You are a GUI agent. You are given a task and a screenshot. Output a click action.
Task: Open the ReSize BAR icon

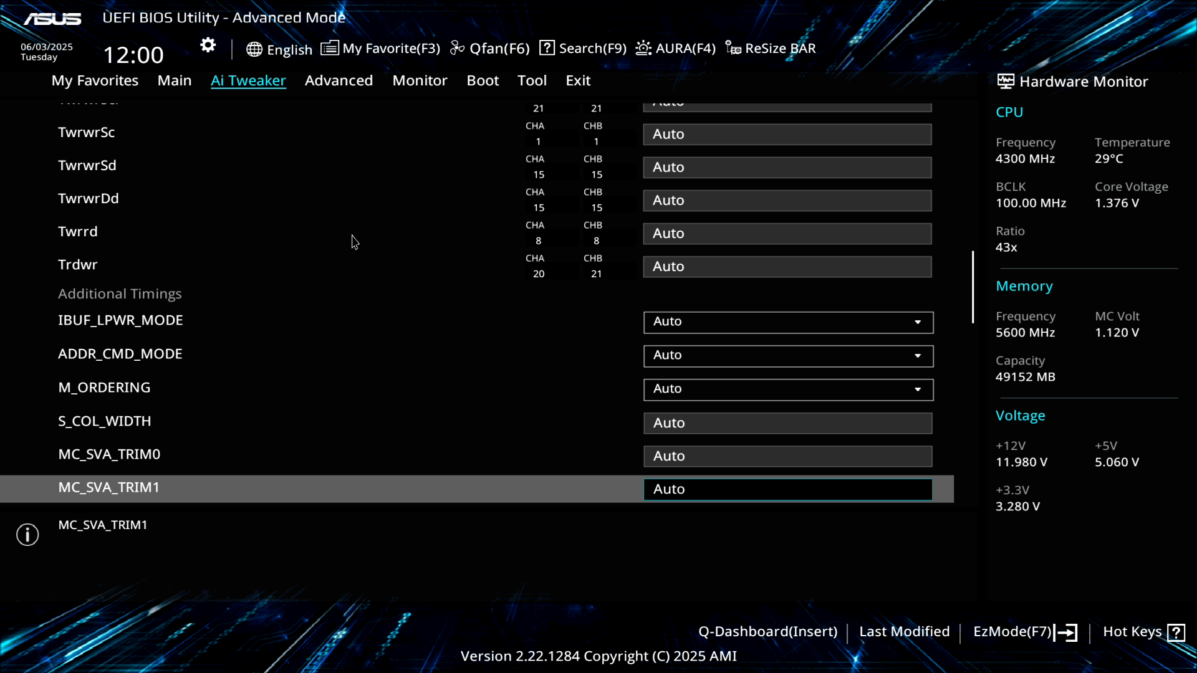[x=733, y=48]
